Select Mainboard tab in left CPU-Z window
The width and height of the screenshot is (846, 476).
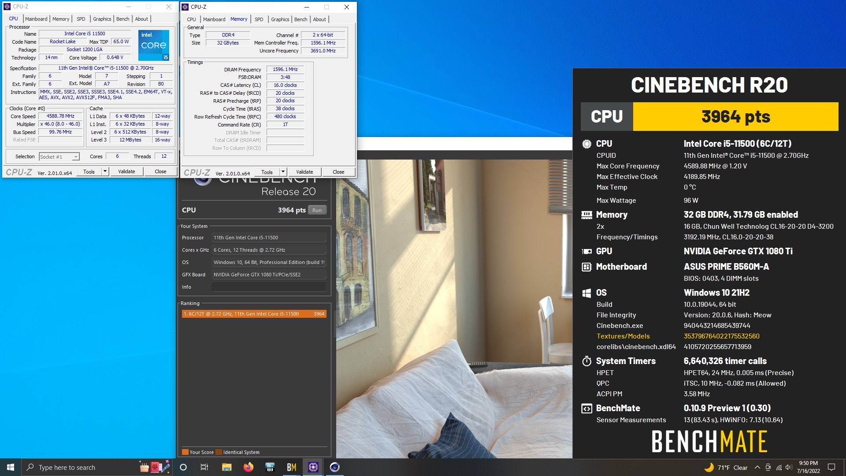pos(36,19)
